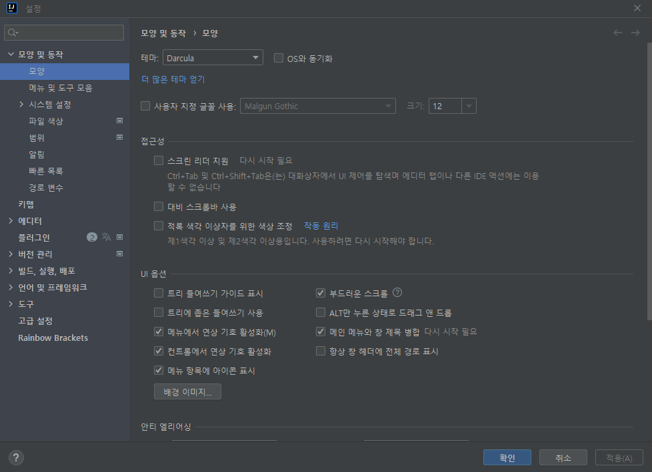This screenshot has width=652, height=472.
Task: Expand the 에디터 tree node
Action: tap(11, 221)
